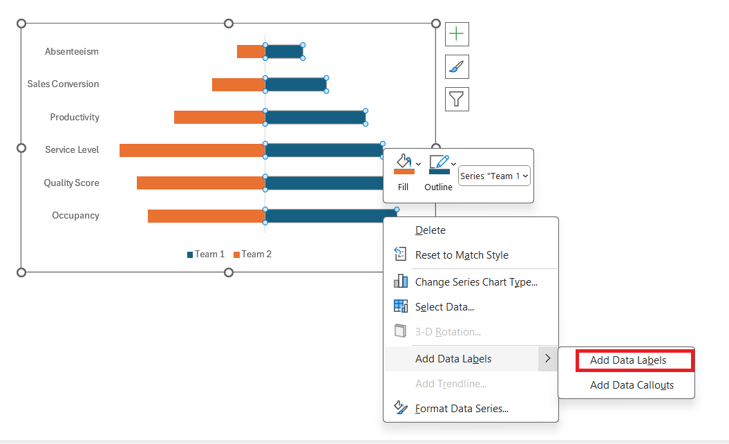Click the Fill paint bucket icon
729x444 pixels.
tap(403, 164)
